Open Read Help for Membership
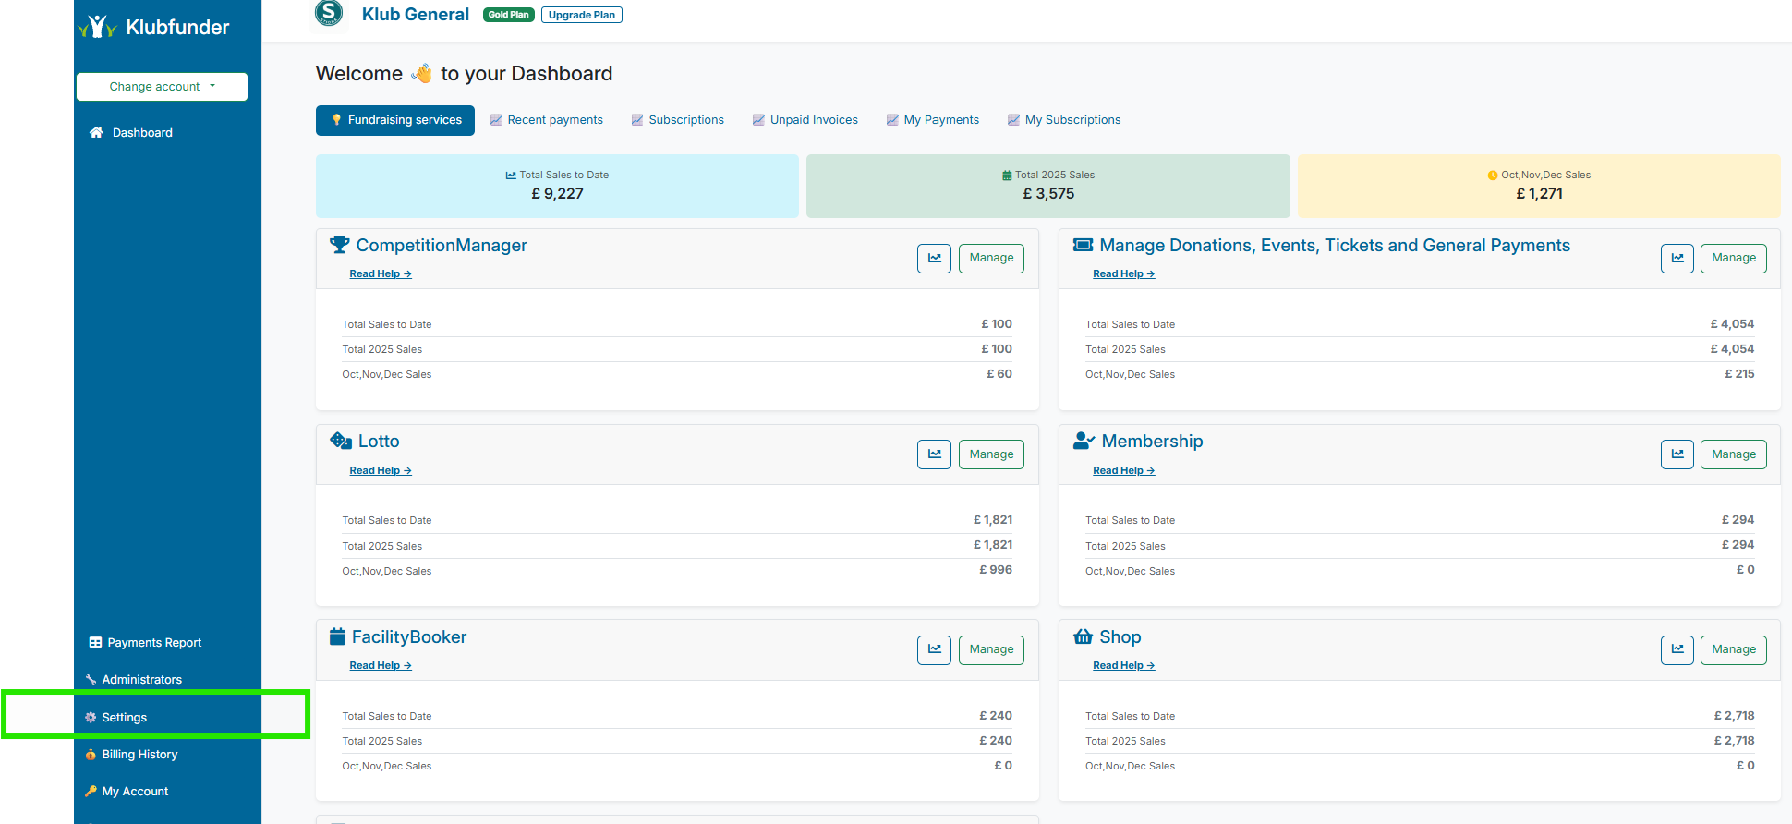 tap(1124, 471)
